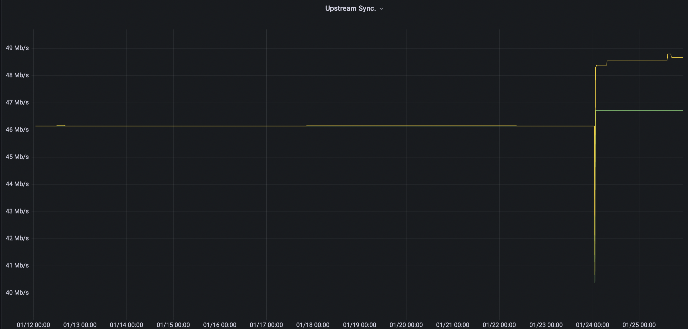Screen dimensions: 688x329
Task: Click the 40 Mb/s y-axis label
Action: (x=17, y=293)
